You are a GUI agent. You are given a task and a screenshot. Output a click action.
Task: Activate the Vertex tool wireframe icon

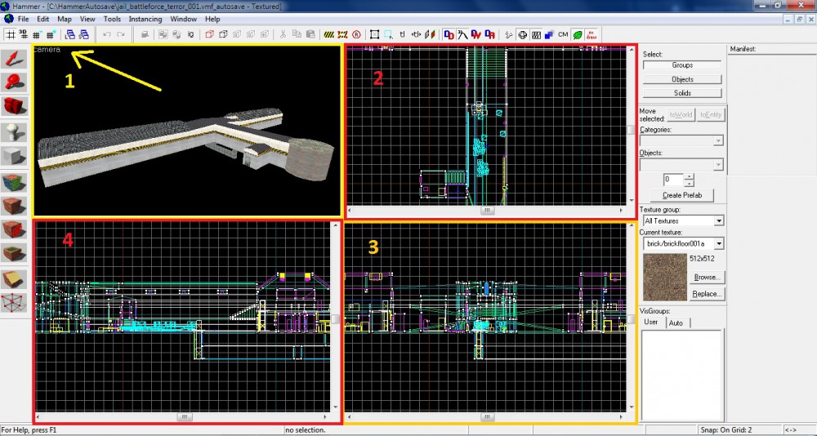click(x=14, y=303)
